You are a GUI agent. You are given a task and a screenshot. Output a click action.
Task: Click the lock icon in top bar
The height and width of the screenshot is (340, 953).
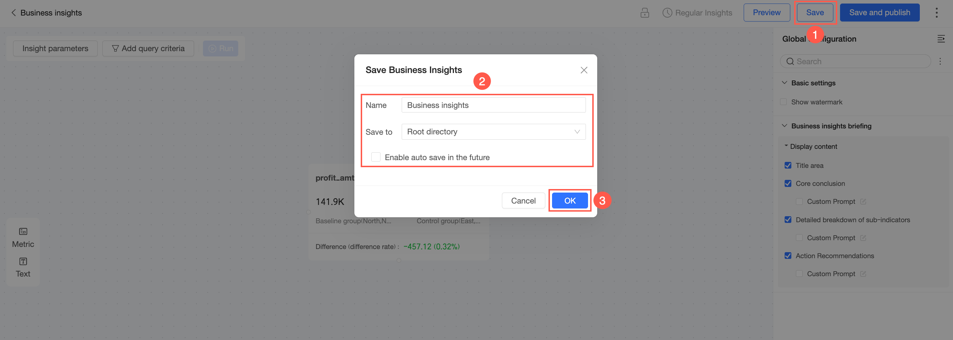tap(645, 13)
